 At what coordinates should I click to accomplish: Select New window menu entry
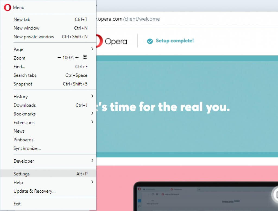pyautogui.click(x=48, y=28)
